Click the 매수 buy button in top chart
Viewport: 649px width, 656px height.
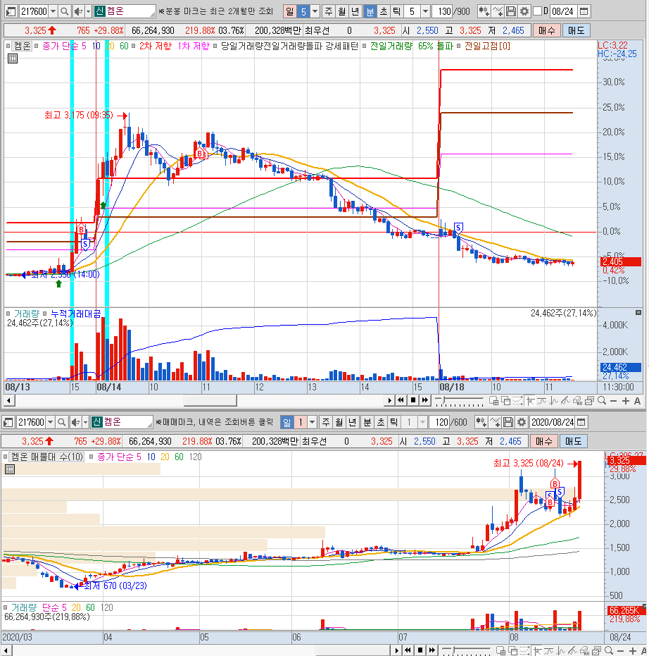pyautogui.click(x=547, y=30)
